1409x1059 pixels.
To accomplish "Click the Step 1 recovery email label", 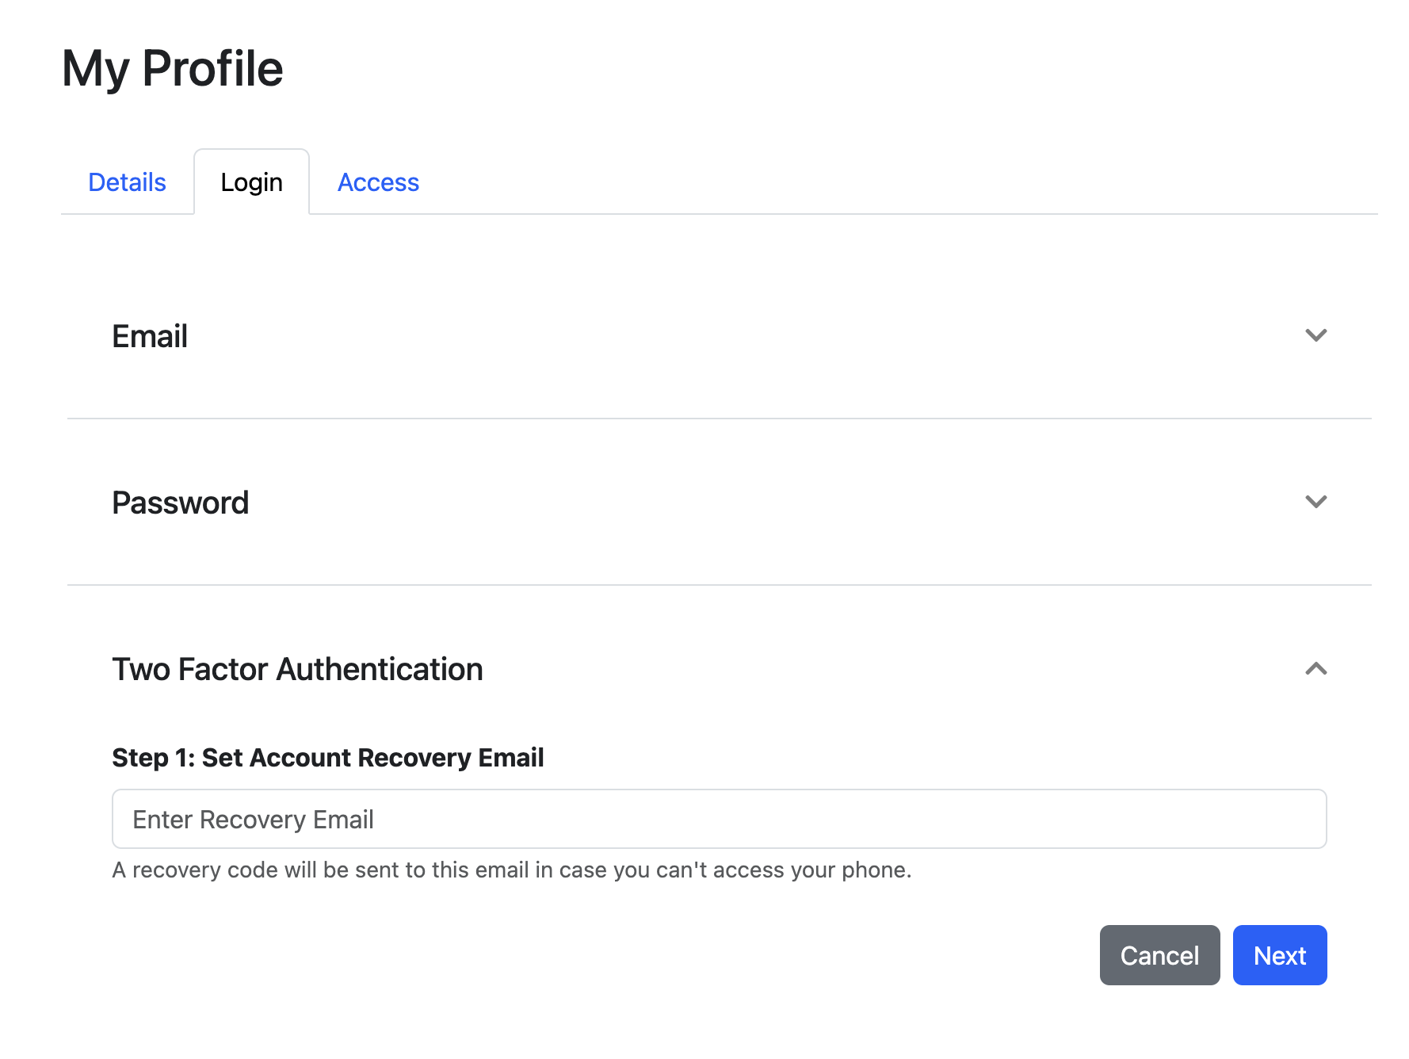I will (x=328, y=758).
